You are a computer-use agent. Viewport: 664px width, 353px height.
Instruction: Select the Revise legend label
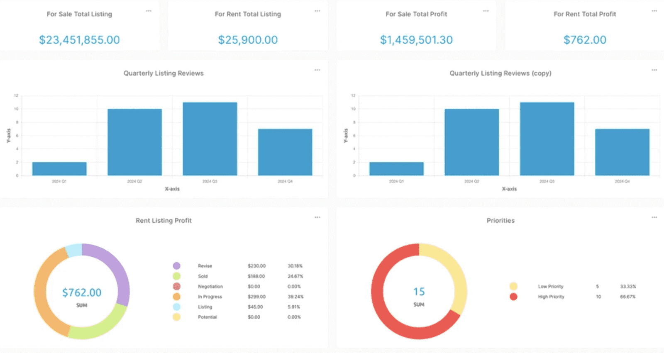point(205,266)
